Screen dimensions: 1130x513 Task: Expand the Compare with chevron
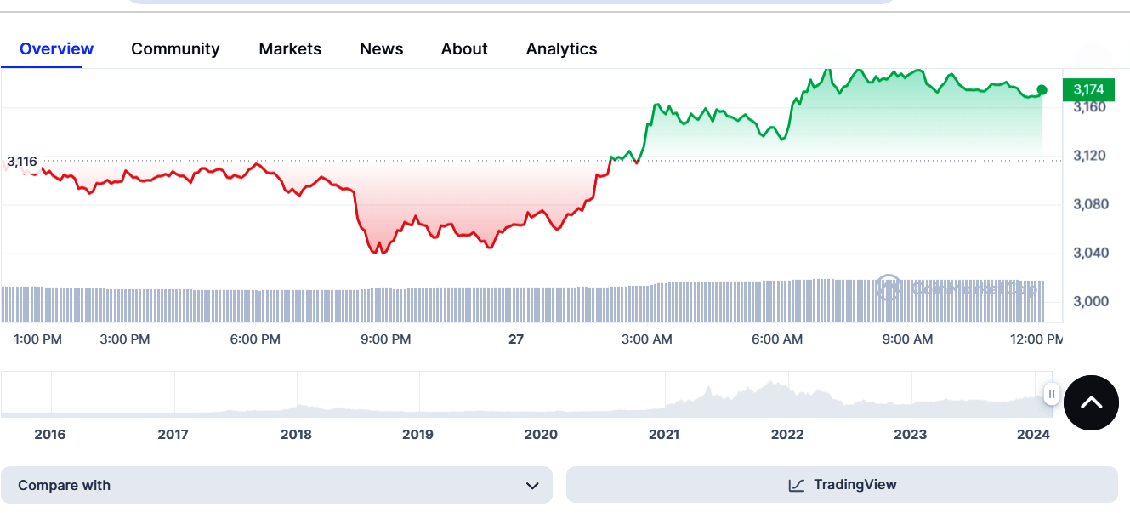pos(532,486)
